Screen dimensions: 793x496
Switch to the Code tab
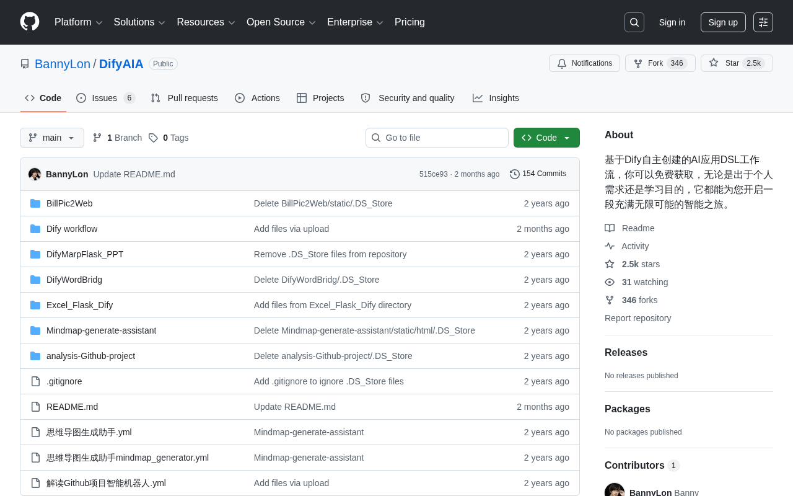(43, 98)
